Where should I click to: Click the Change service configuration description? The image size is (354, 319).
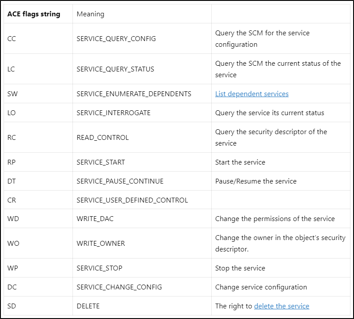(261, 287)
